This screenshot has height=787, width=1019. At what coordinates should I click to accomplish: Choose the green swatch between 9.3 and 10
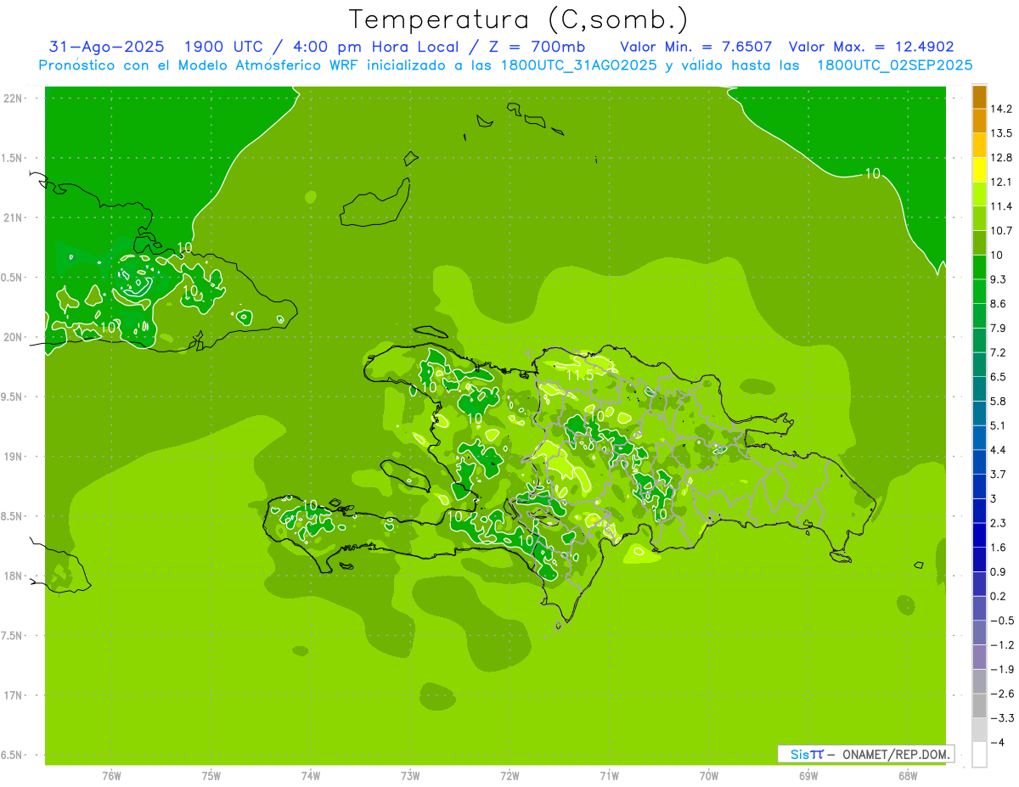point(979,267)
